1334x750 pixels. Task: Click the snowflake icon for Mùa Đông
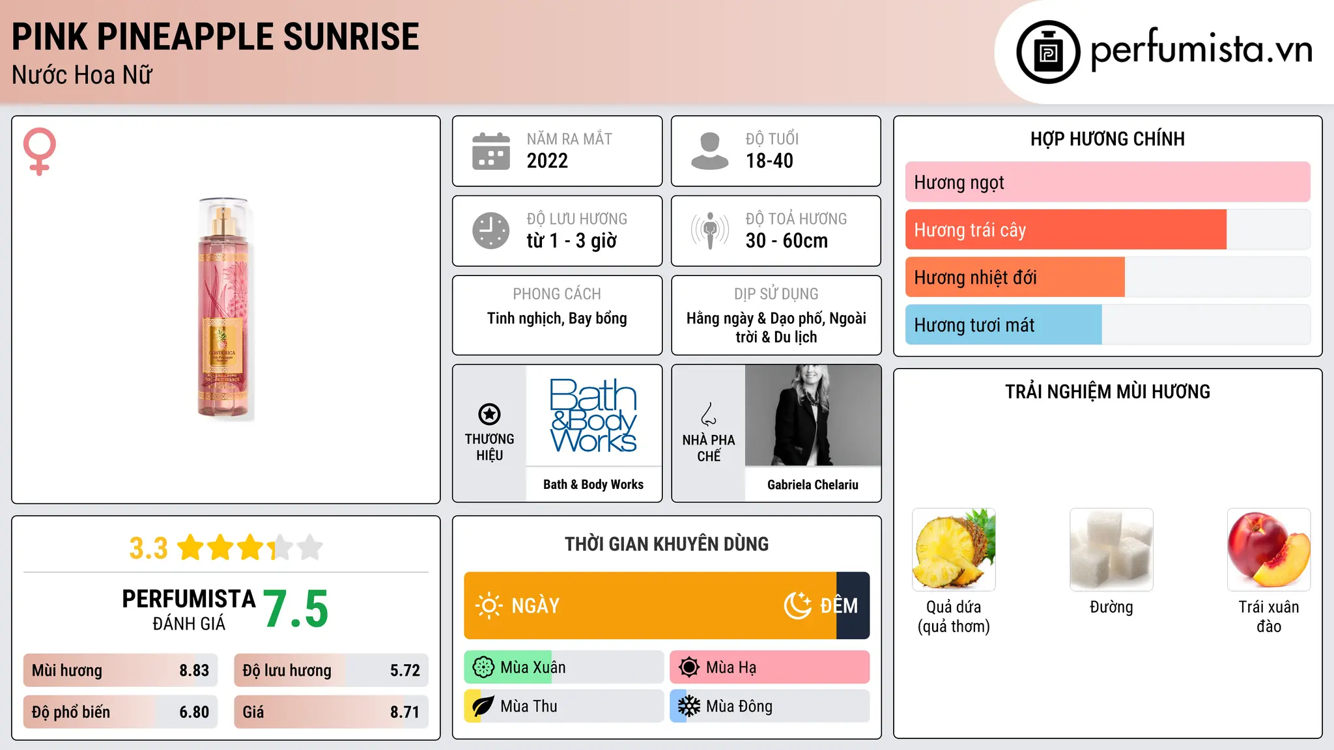pyautogui.click(x=689, y=706)
